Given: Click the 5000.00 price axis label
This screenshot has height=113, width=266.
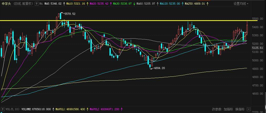Looking at the screenshot, I should pyautogui.click(x=258, y=61).
